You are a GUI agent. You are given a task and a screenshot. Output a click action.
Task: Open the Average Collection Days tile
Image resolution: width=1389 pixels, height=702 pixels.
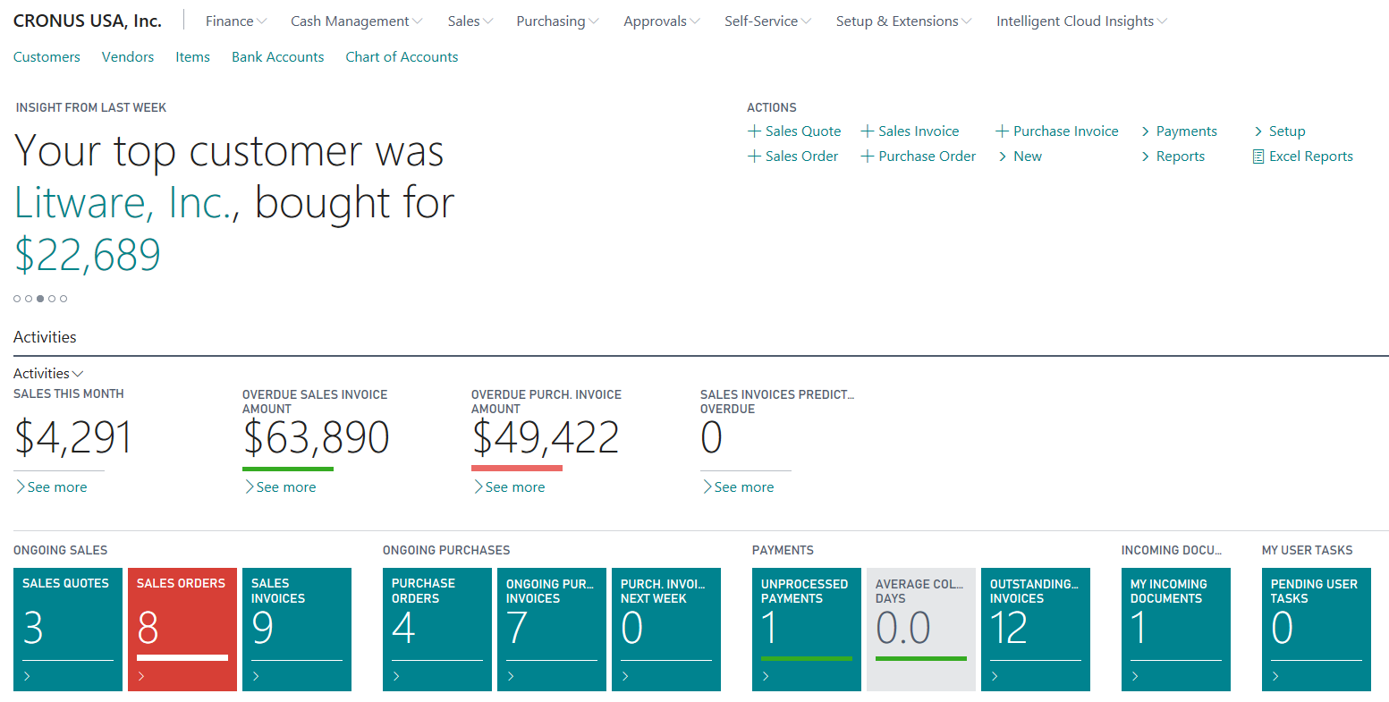click(x=921, y=630)
